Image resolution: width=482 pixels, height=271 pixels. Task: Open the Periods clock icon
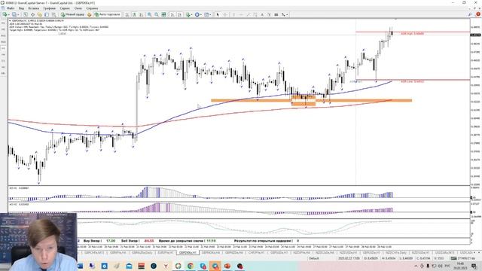[197, 14]
